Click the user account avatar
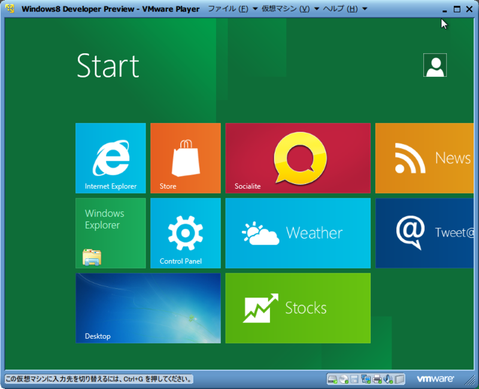This screenshot has height=389, width=479. tap(435, 65)
